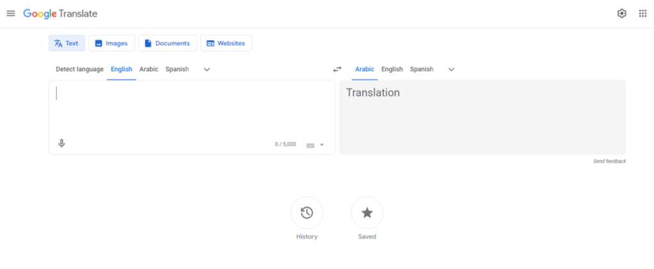
Task: Switch to Text translation mode
Action: (x=66, y=43)
